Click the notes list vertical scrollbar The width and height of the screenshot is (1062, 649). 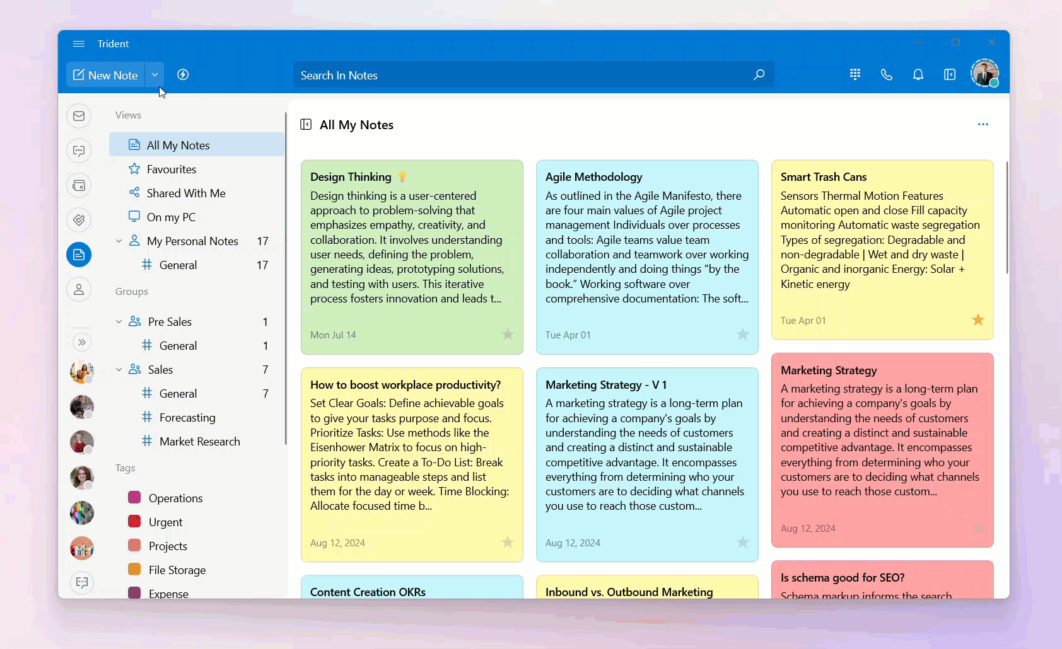(x=1007, y=217)
